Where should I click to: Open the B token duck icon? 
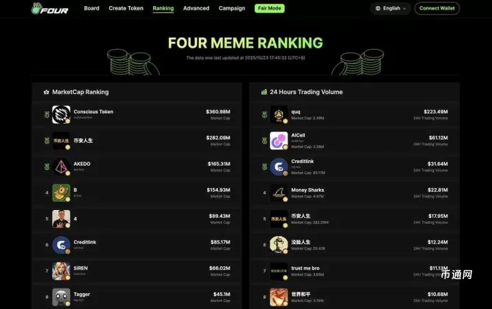coord(61,193)
